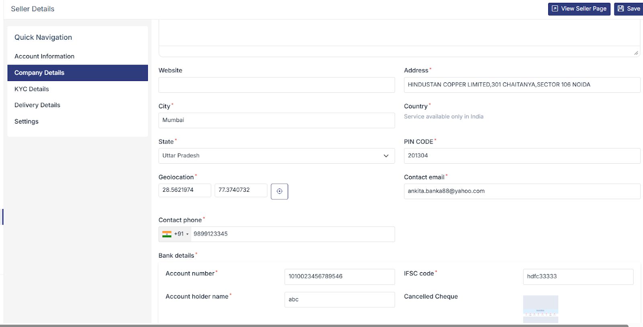Open Account Information in Quick Navigation
The width and height of the screenshot is (643, 327).
45,57
